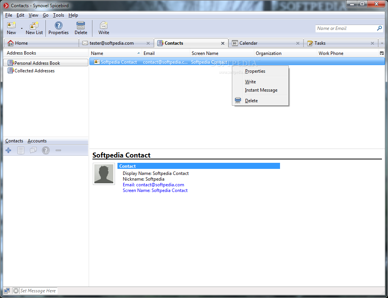
Task: Open the View menu
Action: pos(33,15)
